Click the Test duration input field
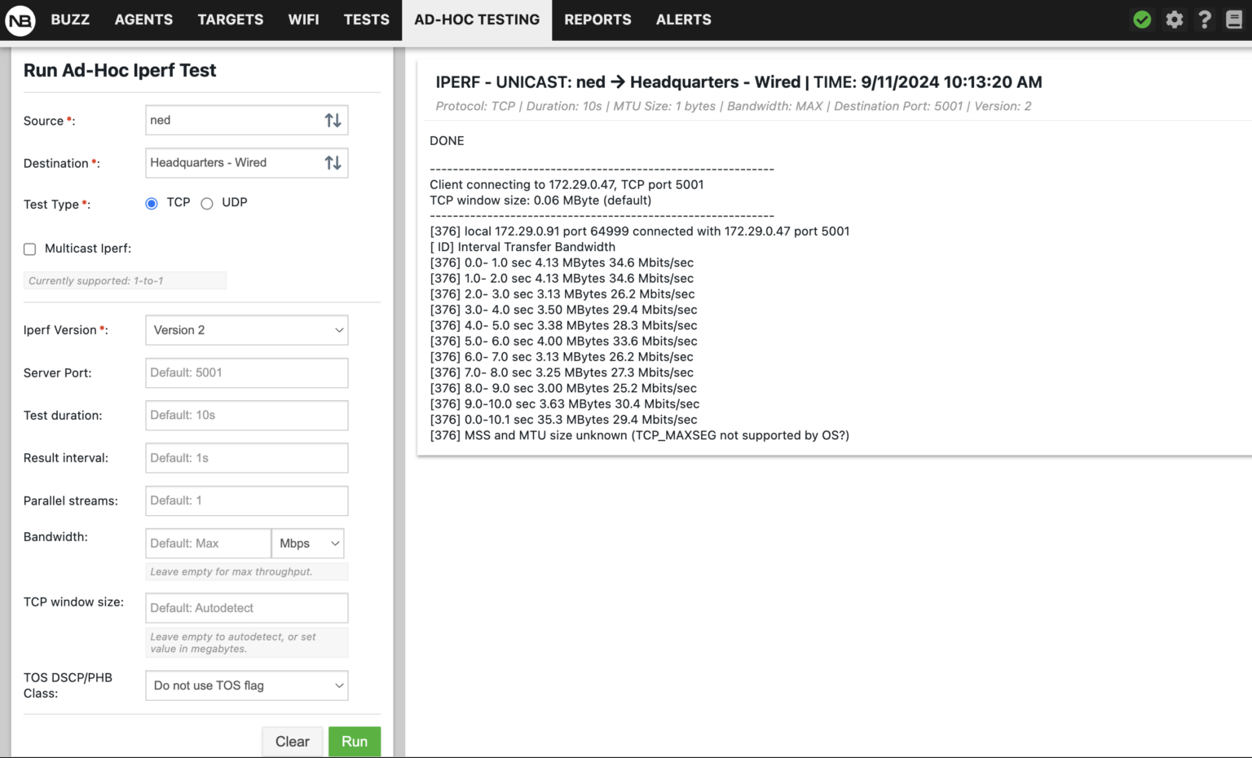 point(246,415)
